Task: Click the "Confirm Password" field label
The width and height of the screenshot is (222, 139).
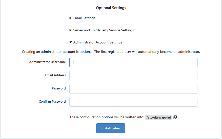Action: [x=52, y=102]
